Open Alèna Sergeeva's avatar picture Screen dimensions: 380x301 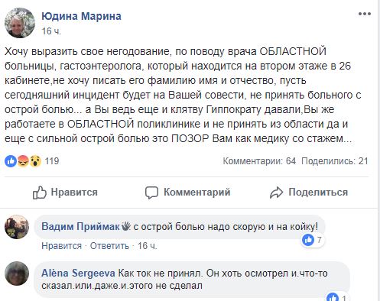17,273
